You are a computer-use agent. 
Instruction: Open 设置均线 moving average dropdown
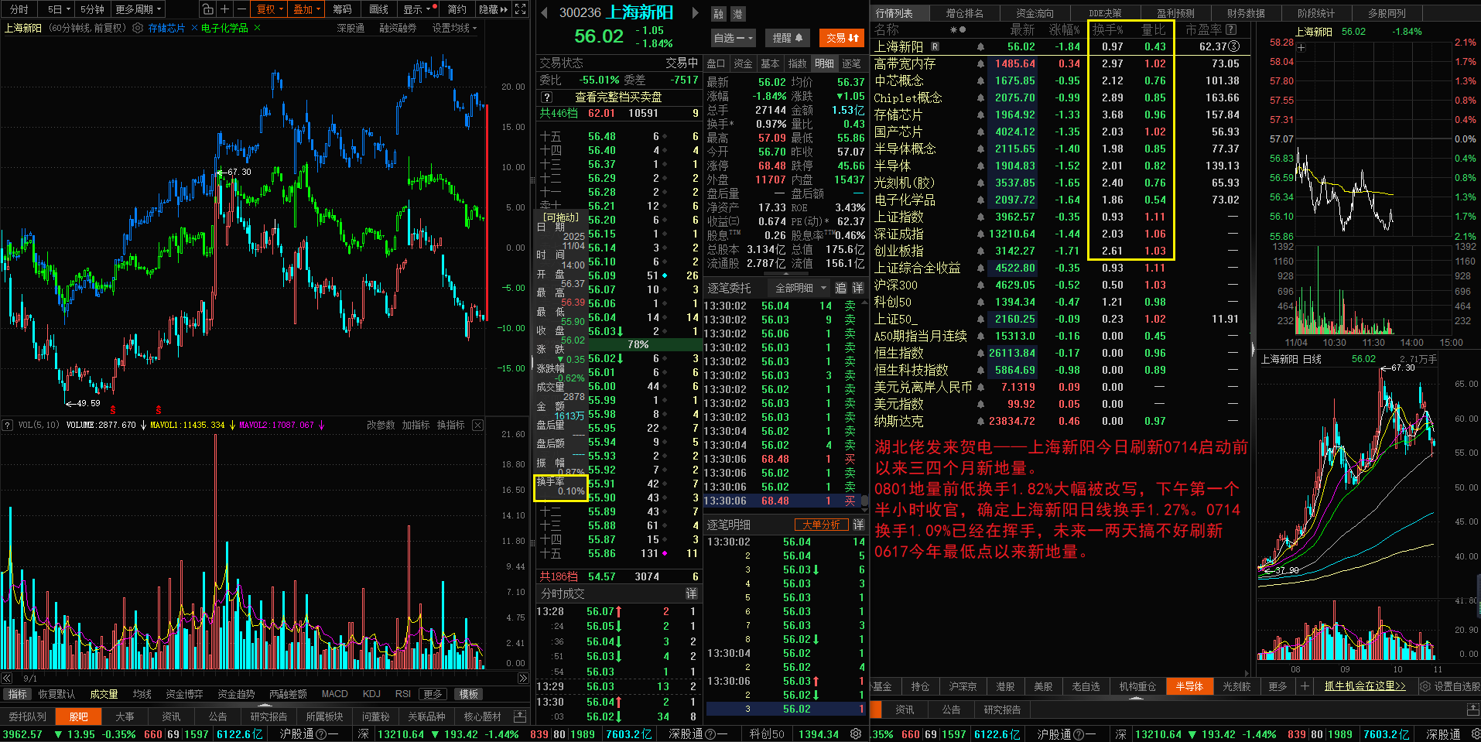[454, 28]
